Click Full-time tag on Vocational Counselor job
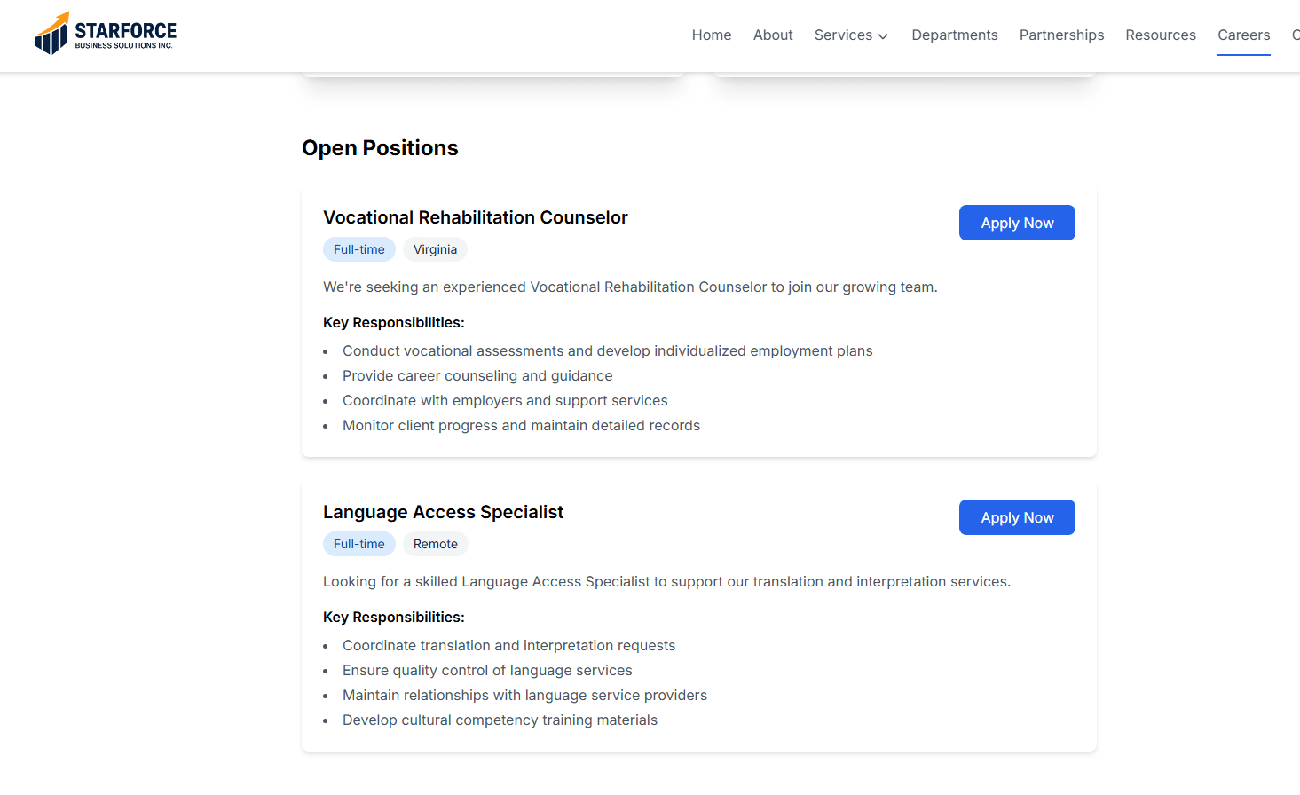Screen dimensions: 1300x795 coord(359,249)
